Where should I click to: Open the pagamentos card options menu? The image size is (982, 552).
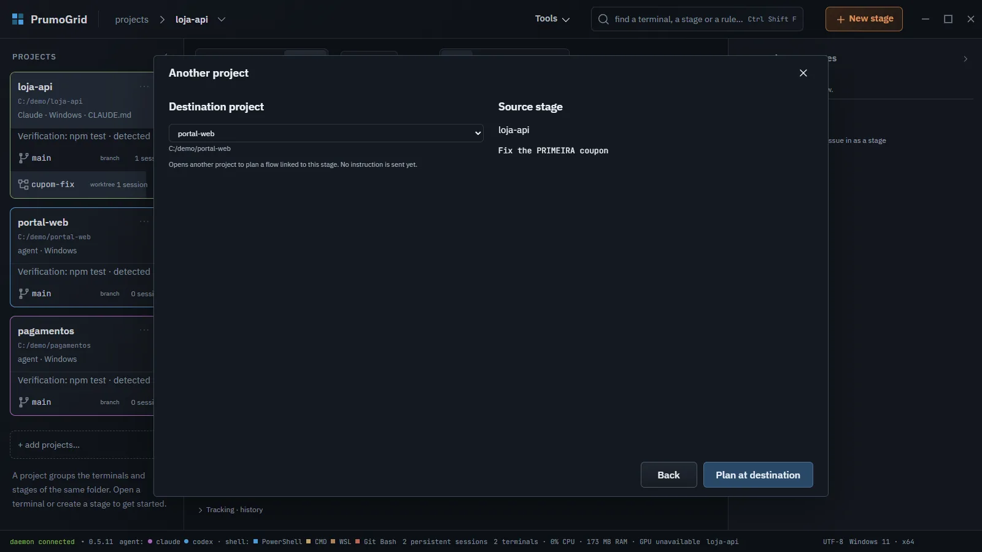(x=144, y=331)
